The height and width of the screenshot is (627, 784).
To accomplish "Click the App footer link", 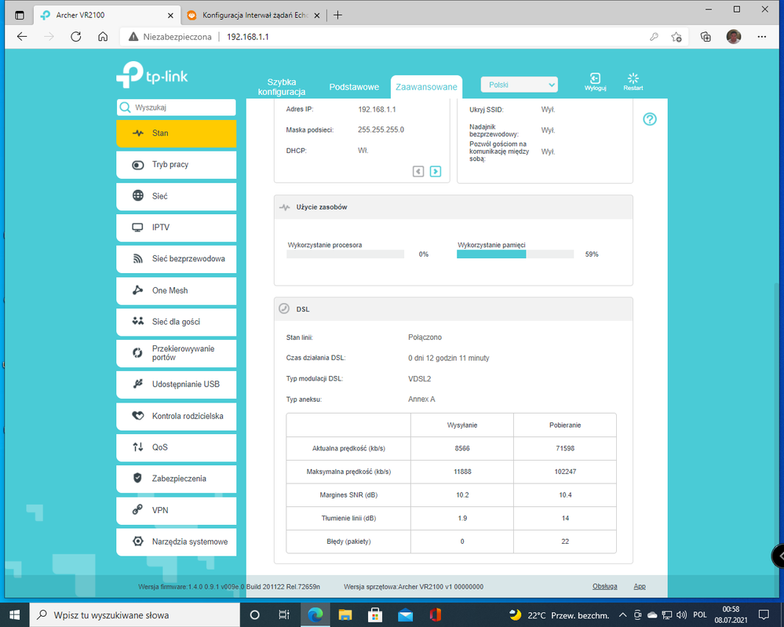I will click(x=639, y=586).
